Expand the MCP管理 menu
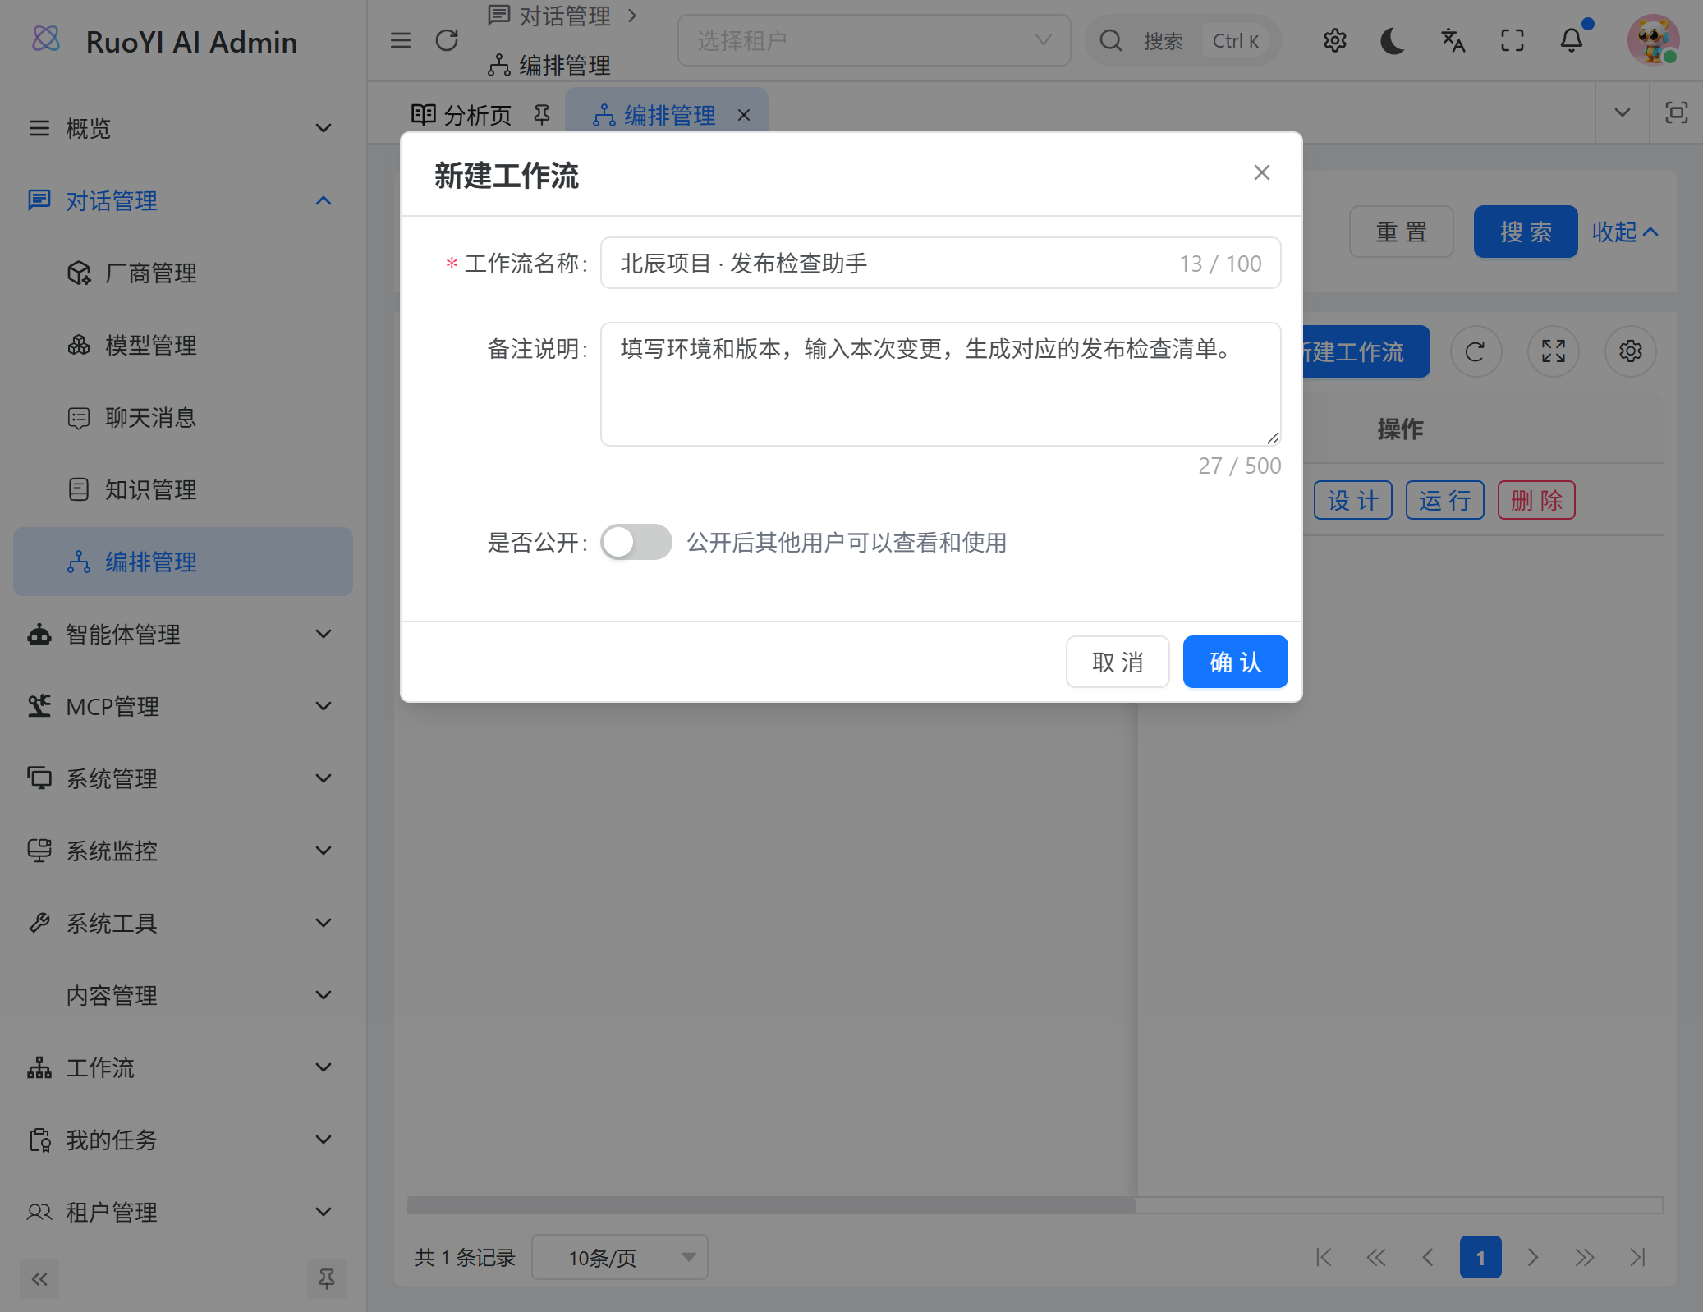 [x=183, y=706]
